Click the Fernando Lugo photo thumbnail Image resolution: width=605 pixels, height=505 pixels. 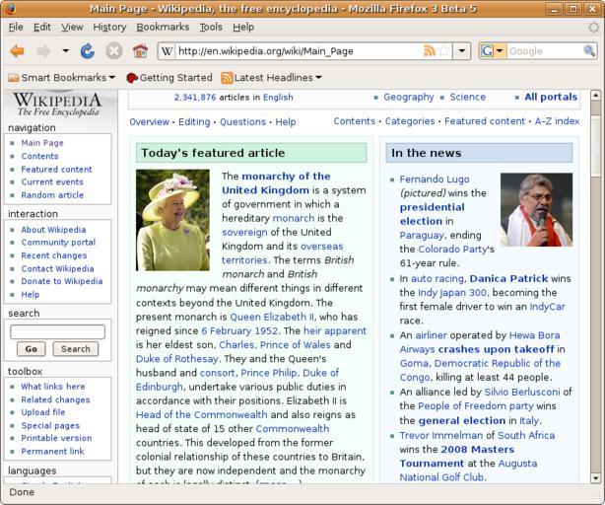[536, 210]
